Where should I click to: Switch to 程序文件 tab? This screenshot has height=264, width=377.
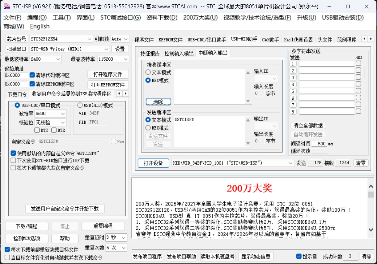(144, 40)
